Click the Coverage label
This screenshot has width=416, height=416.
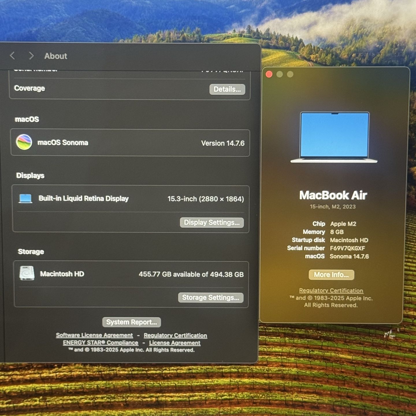click(x=29, y=88)
